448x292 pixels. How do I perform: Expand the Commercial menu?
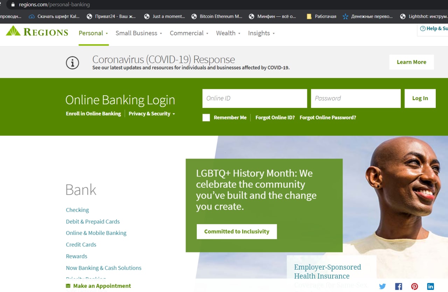(189, 33)
